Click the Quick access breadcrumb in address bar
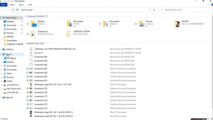This screenshot has width=213, height=120. click(x=27, y=10)
